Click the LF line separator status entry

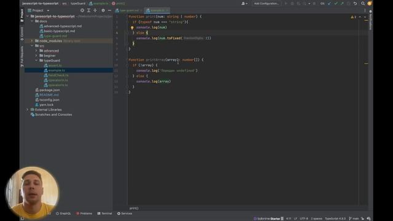point(295,219)
